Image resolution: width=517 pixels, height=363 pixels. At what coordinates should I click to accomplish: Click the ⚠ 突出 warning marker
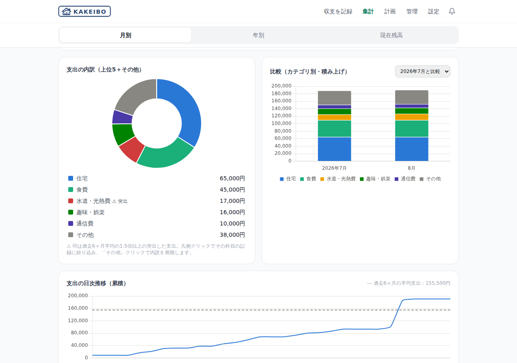tap(120, 201)
